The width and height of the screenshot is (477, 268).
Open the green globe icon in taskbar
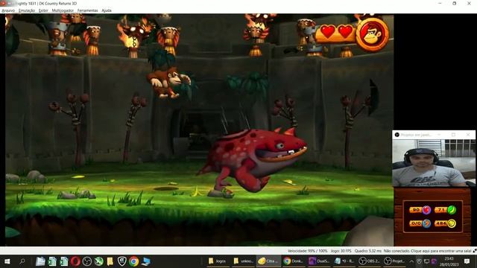pos(98,261)
